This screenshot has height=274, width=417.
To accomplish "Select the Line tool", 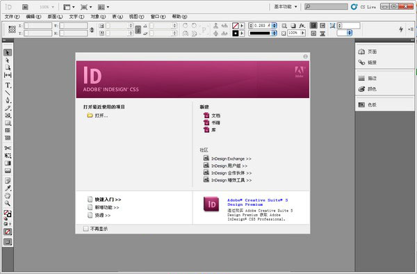I will click(x=8, y=93).
